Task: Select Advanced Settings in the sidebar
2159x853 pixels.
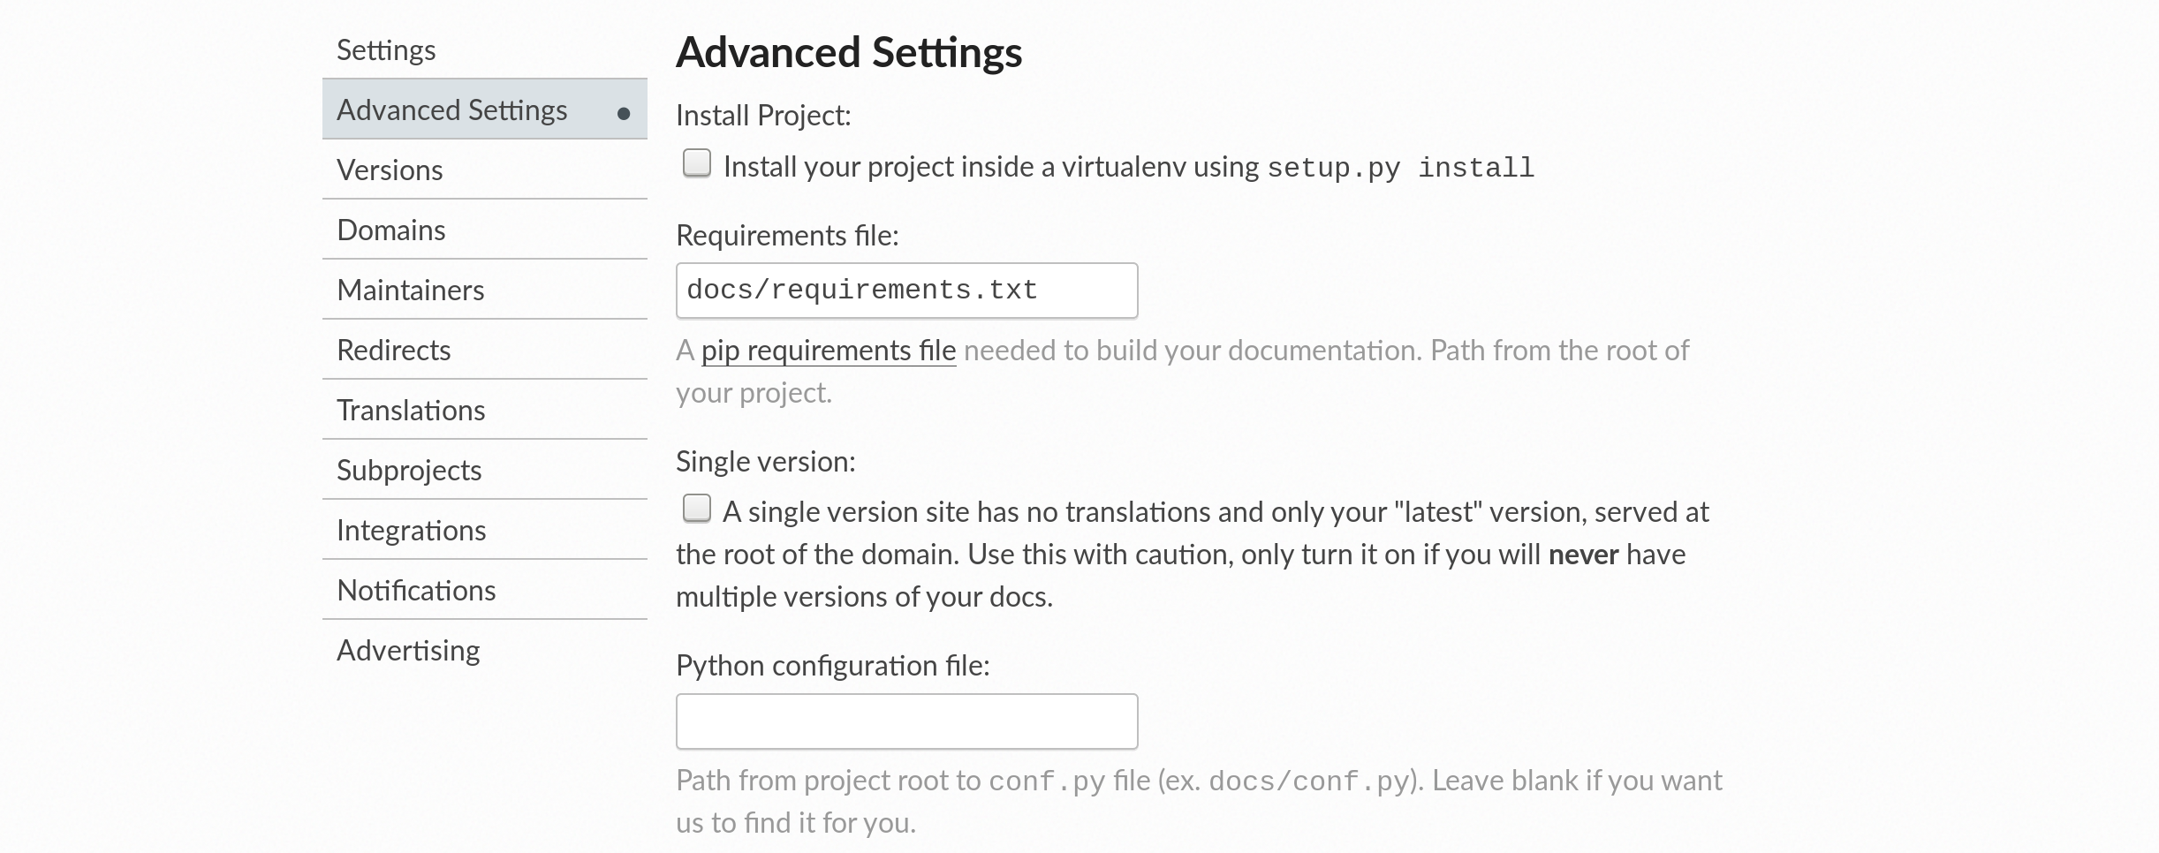Action: (x=451, y=110)
